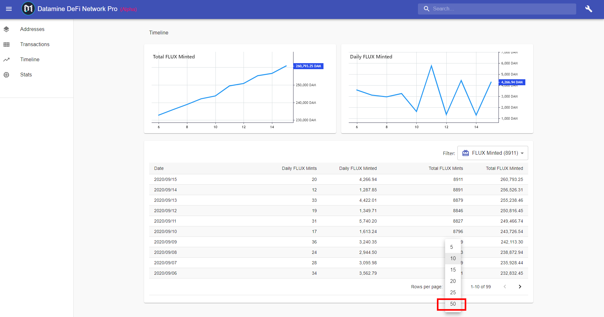Click the Timeline page heading
This screenshot has width=604, height=317.
pyautogui.click(x=159, y=33)
